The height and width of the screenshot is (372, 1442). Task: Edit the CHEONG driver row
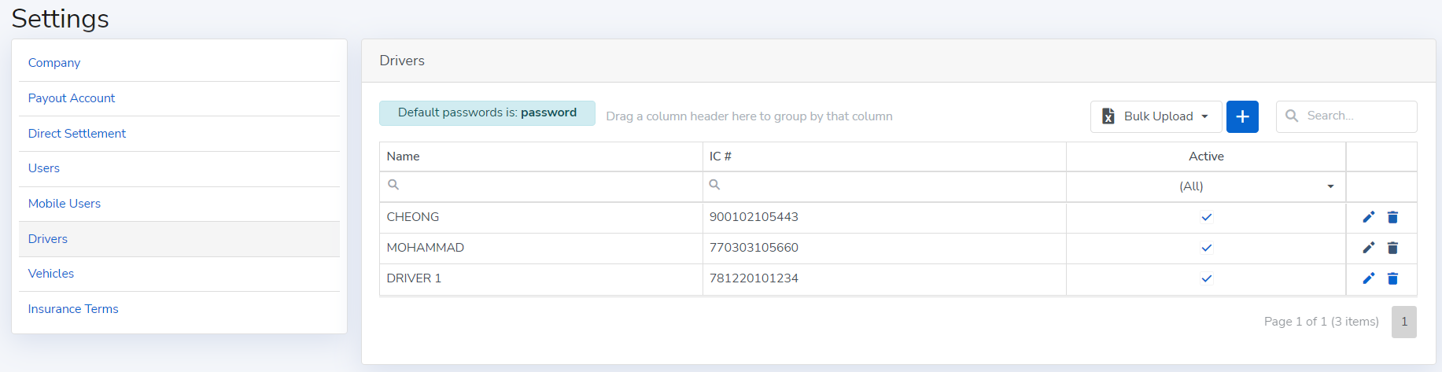[1369, 217]
